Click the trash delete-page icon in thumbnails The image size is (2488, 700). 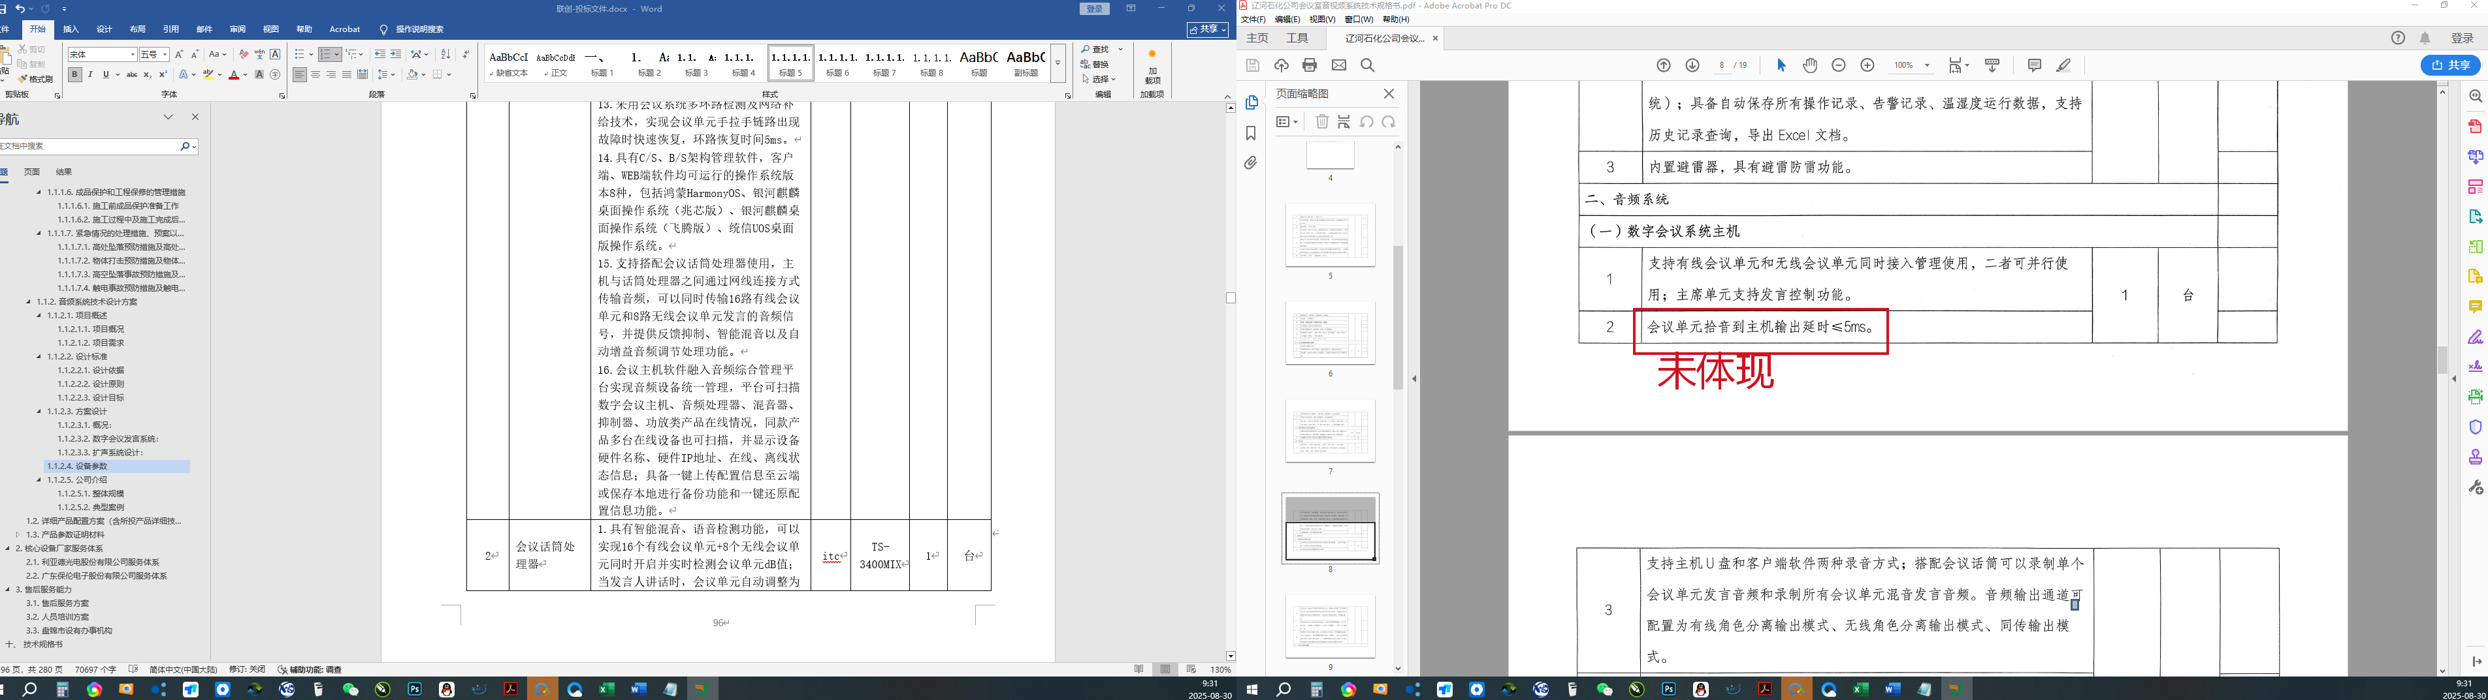click(x=1322, y=121)
